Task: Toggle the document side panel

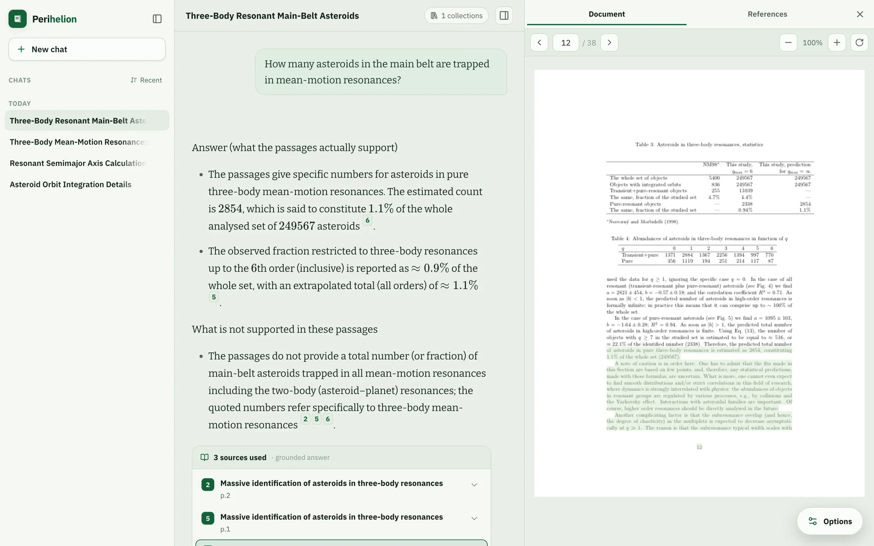Action: (504, 15)
